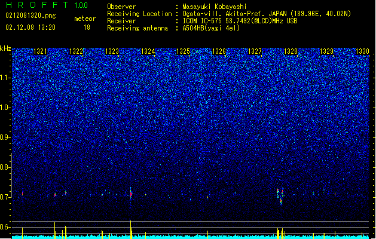
Task: Click the 1326 time marker
Action: tap(219, 51)
